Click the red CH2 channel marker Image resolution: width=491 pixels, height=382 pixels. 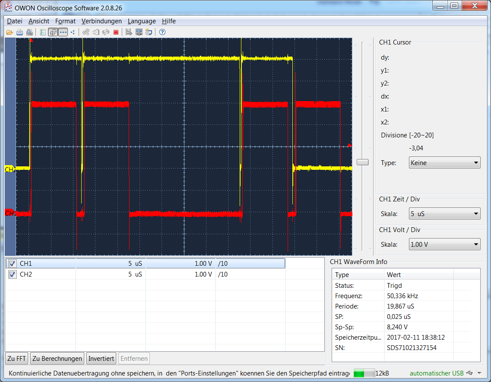10,213
